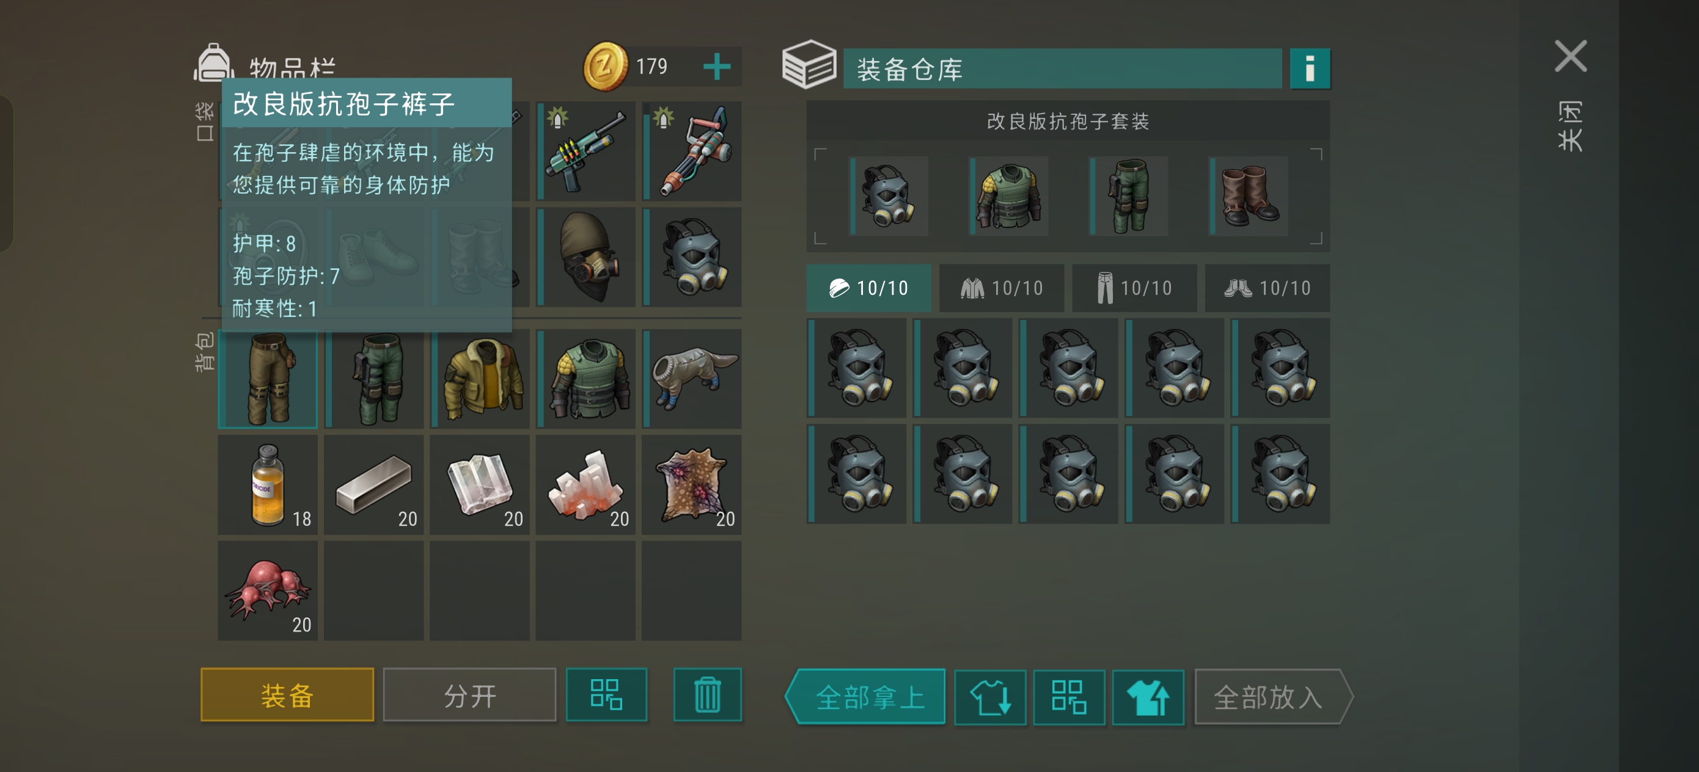Click the warehouse sort grid icon
1699x772 pixels.
1068,697
